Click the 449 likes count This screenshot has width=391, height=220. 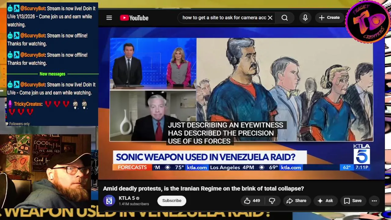[x=256, y=201]
